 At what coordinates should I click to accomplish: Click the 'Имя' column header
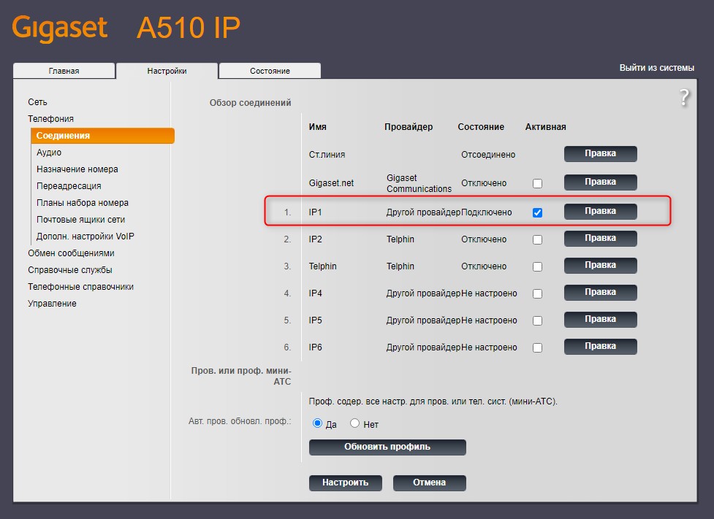tap(317, 127)
